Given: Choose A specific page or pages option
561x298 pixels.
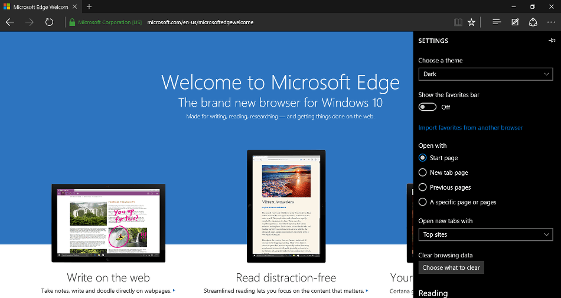Looking at the screenshot, I should (x=422, y=202).
